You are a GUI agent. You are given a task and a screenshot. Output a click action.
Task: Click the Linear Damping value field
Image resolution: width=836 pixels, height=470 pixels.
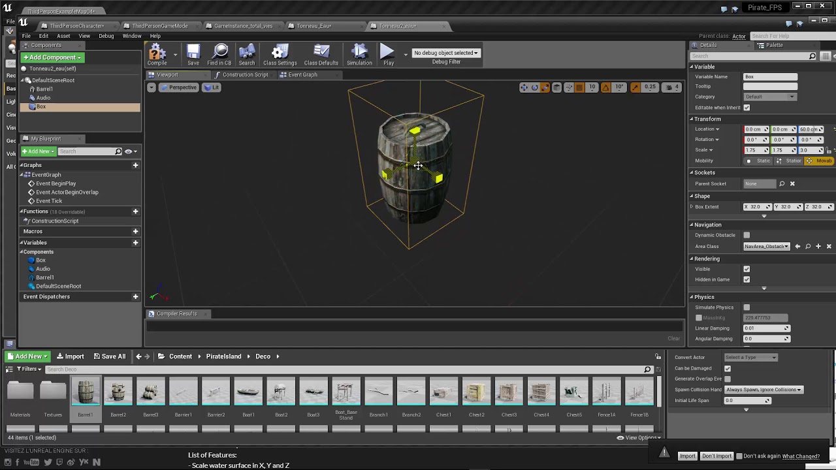(767, 328)
